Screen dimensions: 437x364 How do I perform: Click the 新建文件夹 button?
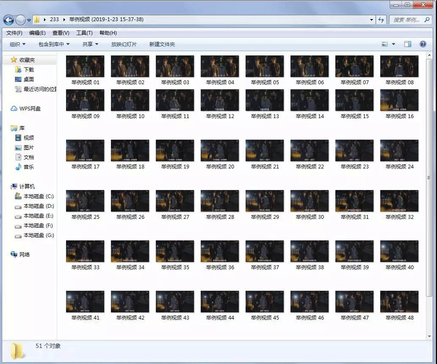(162, 44)
